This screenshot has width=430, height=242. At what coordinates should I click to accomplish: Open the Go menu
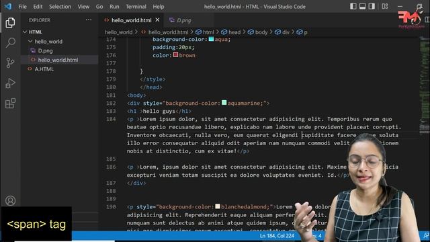[x=99, y=7]
